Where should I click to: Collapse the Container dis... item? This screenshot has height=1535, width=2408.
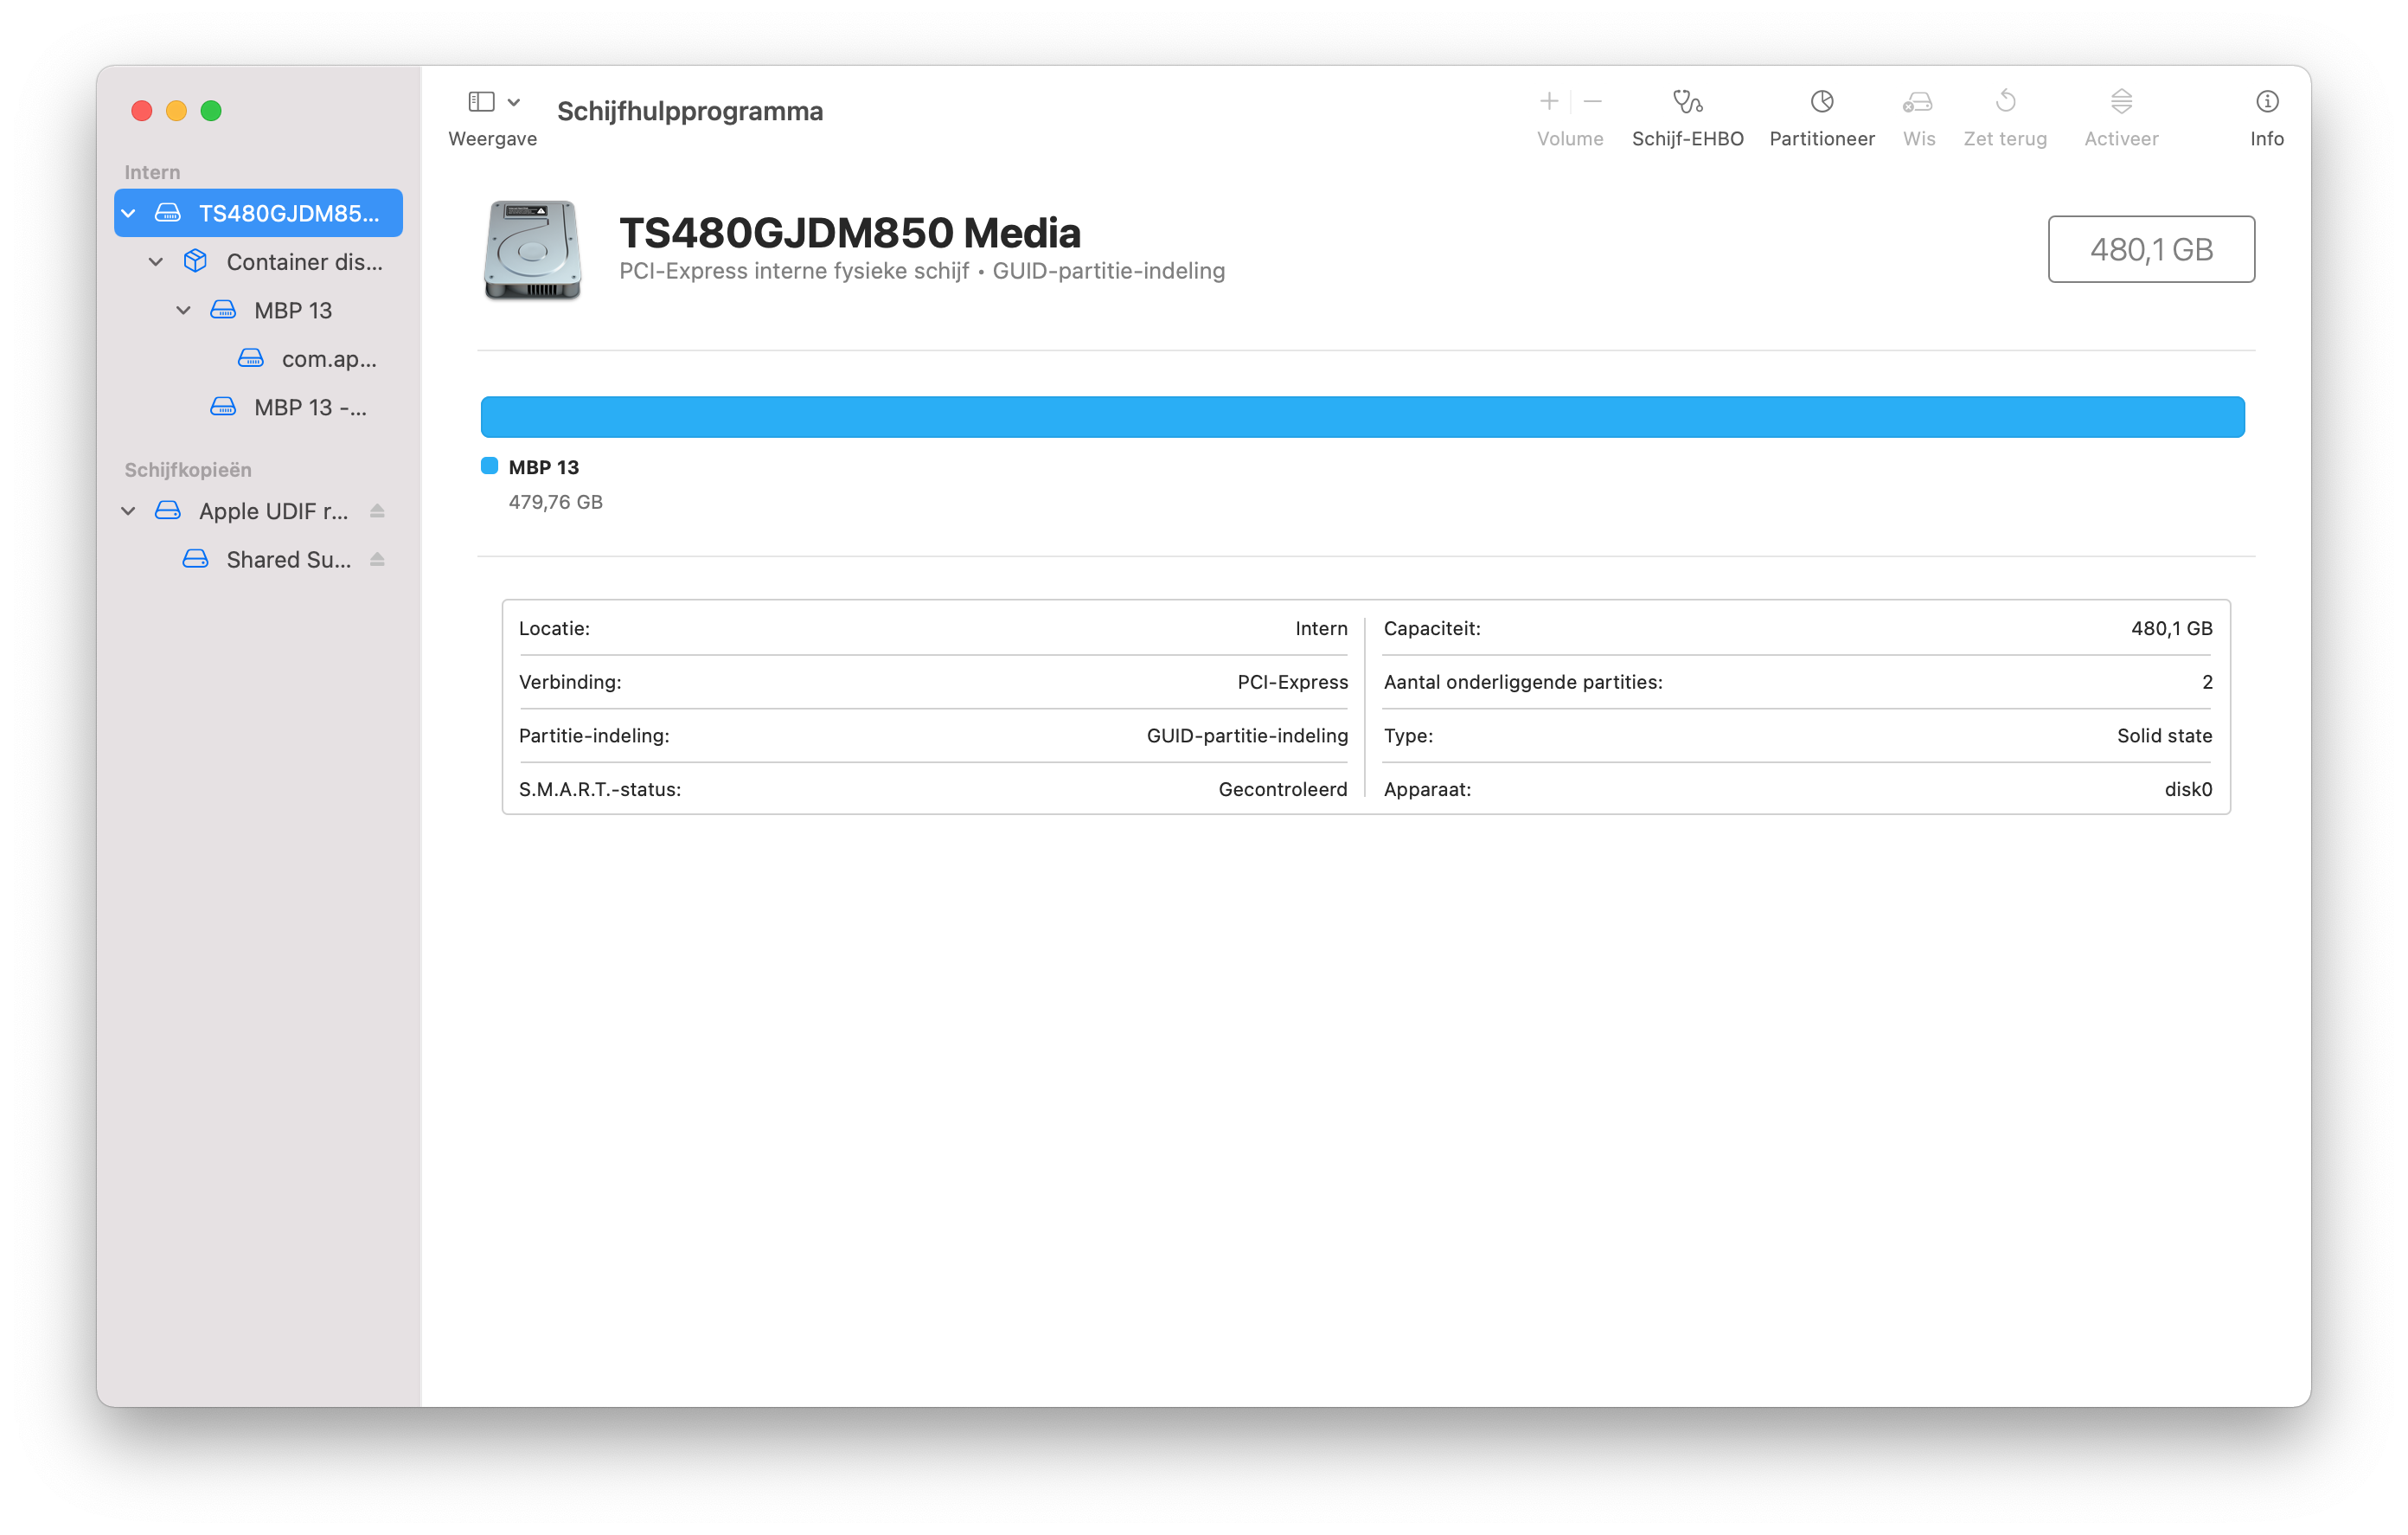point(156,262)
